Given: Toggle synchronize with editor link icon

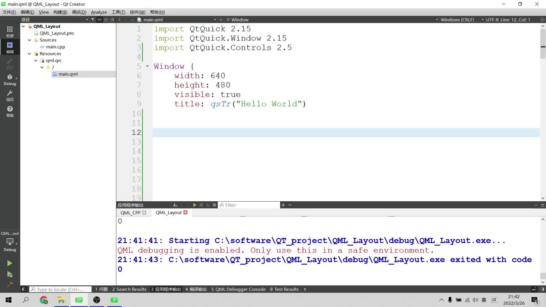Looking at the screenshot, I should (x=99, y=20).
